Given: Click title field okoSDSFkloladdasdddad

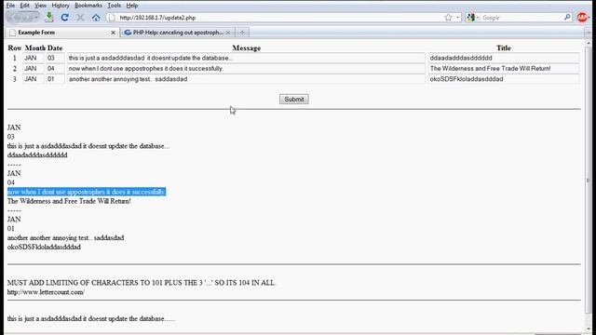Looking at the screenshot, I should click(504, 79).
